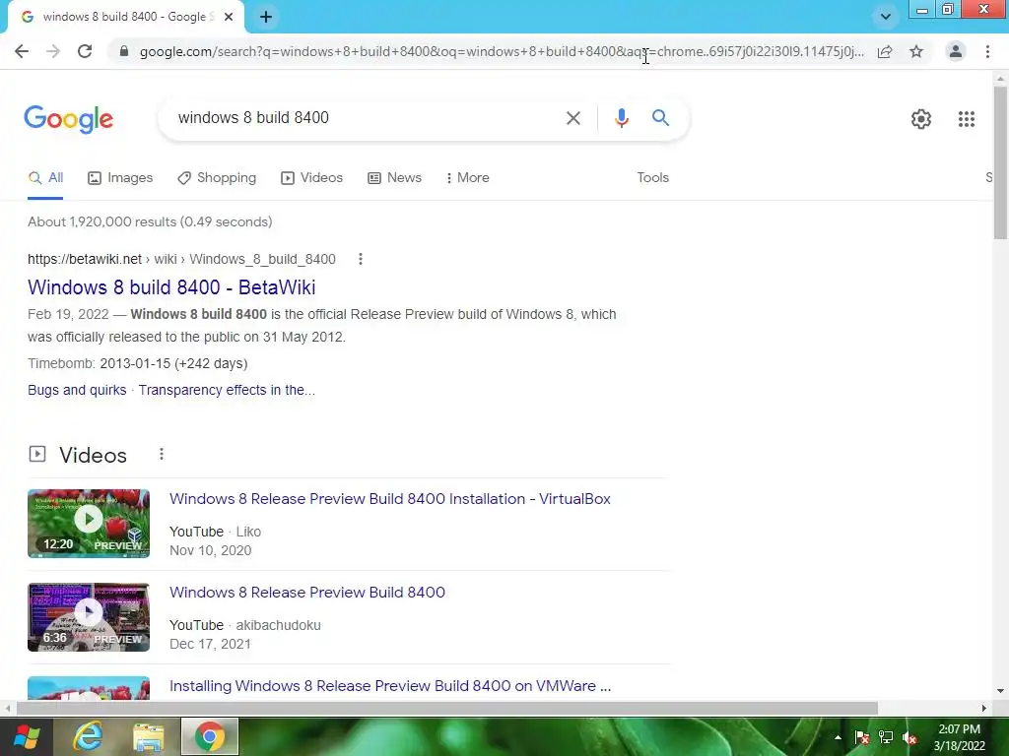Click the muted volume tray icon

pos(909,737)
